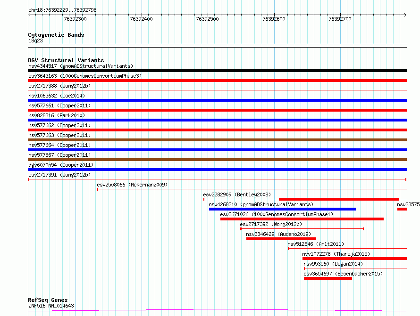The width and height of the screenshot is (420, 316).
Task: Select the blue bar under dgv6070n54
Action: pyautogui.click(x=217, y=170)
